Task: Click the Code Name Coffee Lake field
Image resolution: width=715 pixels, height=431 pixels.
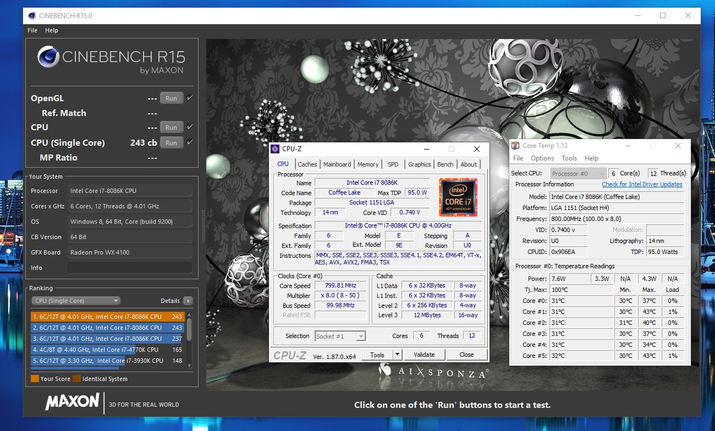Action: pyautogui.click(x=344, y=193)
